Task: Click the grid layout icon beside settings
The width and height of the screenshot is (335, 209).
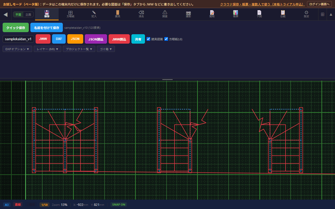Action: [x=322, y=14]
